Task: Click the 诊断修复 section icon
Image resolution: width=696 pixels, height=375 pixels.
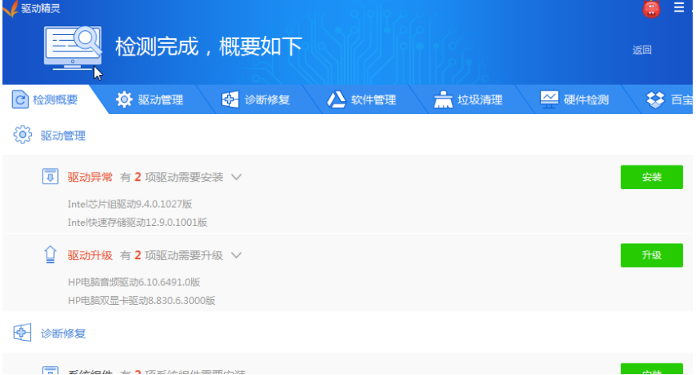Action: click(x=23, y=333)
